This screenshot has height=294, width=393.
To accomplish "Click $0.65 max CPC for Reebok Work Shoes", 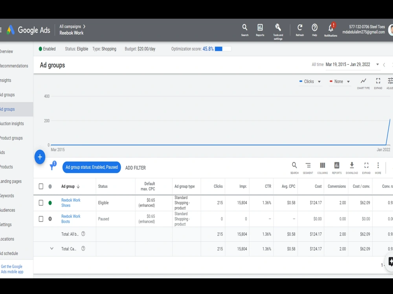I will coord(147,203).
